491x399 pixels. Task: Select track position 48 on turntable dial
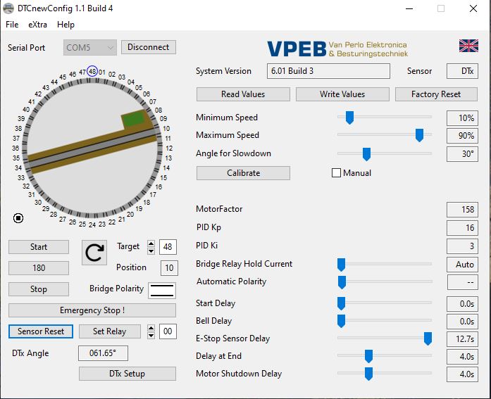[x=92, y=72]
